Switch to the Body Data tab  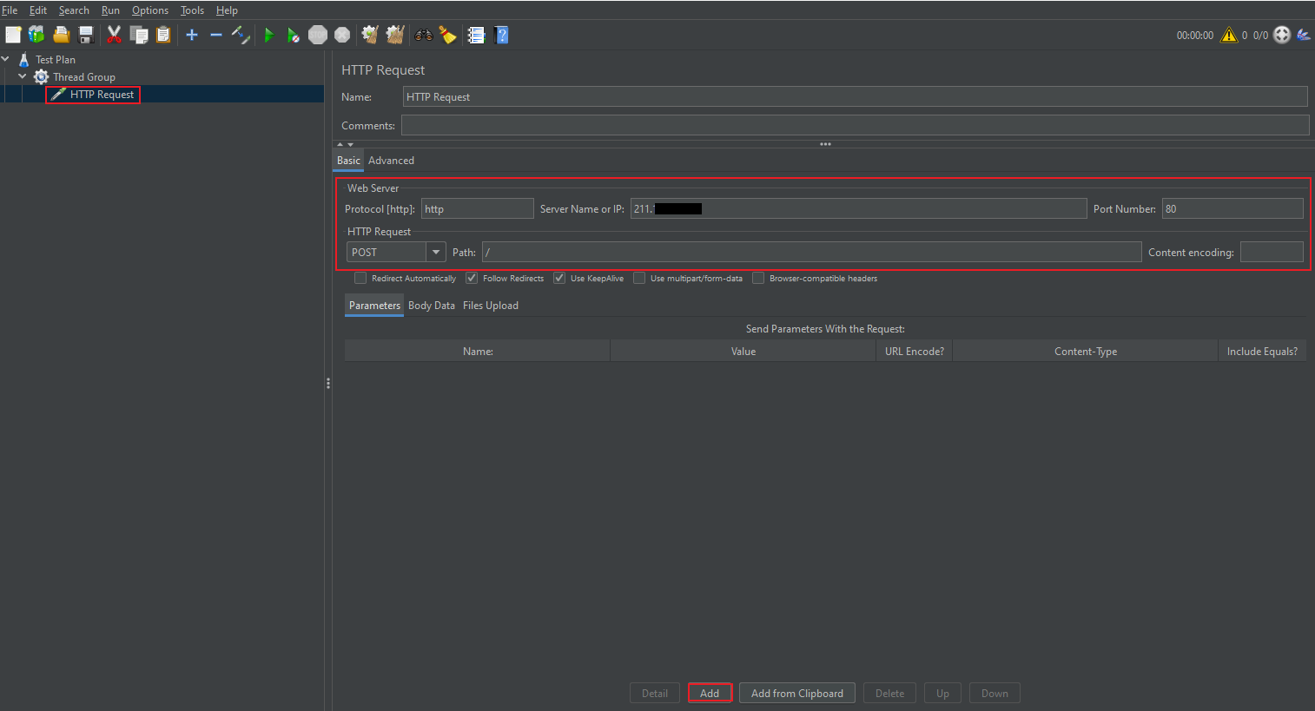432,306
